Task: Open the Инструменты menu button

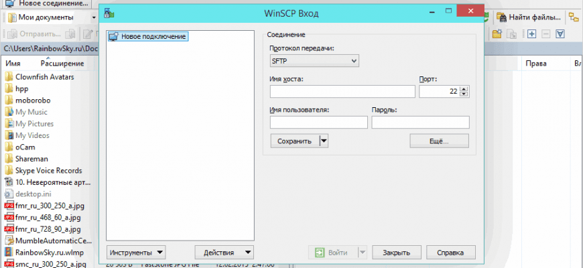Action: pos(136,253)
